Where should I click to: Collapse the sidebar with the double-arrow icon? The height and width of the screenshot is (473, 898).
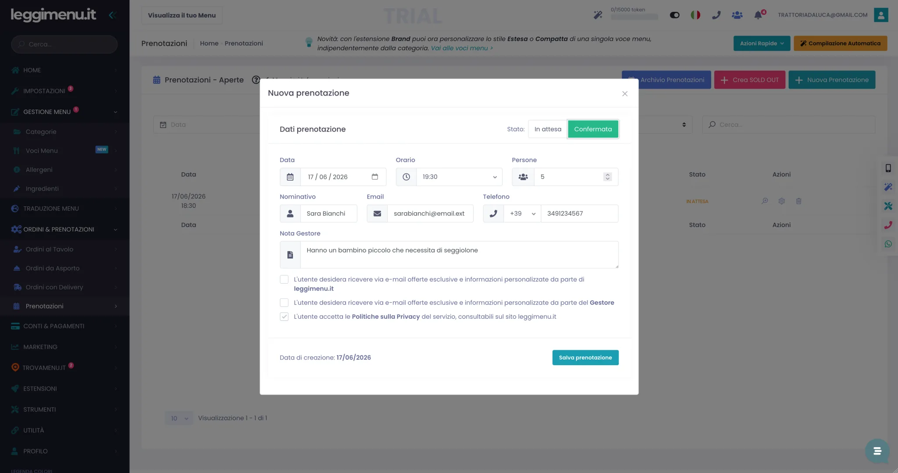coord(112,15)
